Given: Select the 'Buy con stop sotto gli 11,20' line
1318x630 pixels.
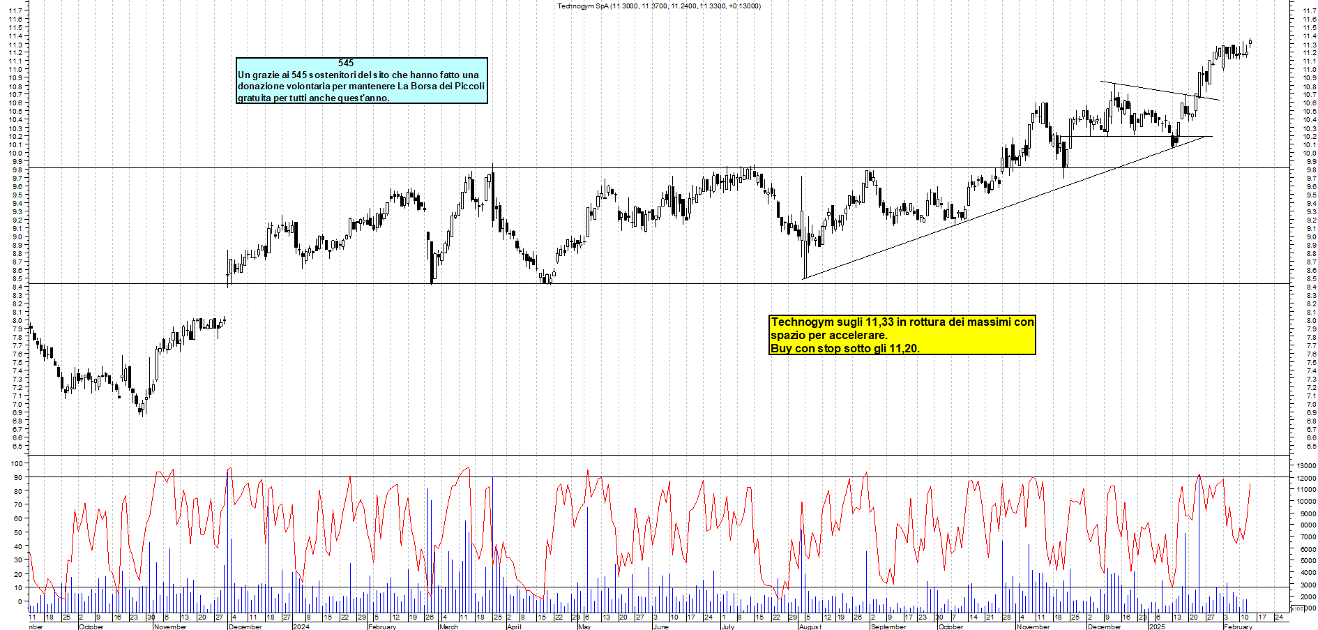Looking at the screenshot, I should click(x=844, y=348).
